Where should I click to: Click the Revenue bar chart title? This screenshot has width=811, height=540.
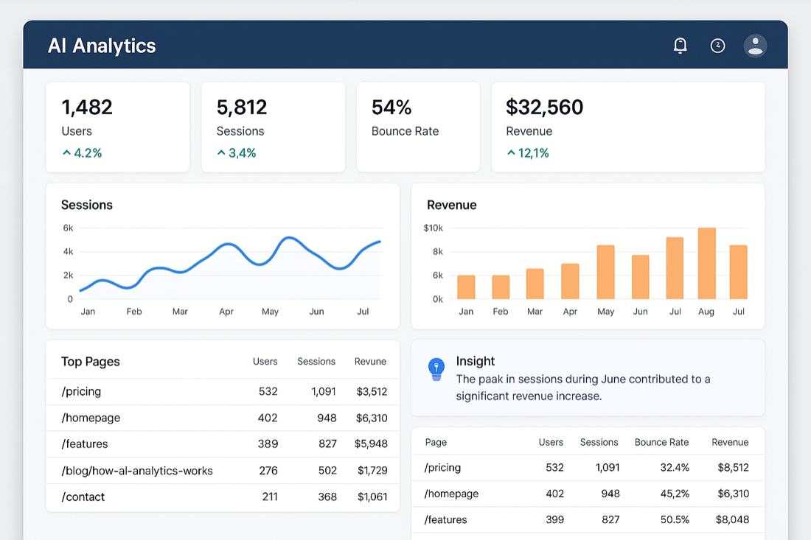451,205
